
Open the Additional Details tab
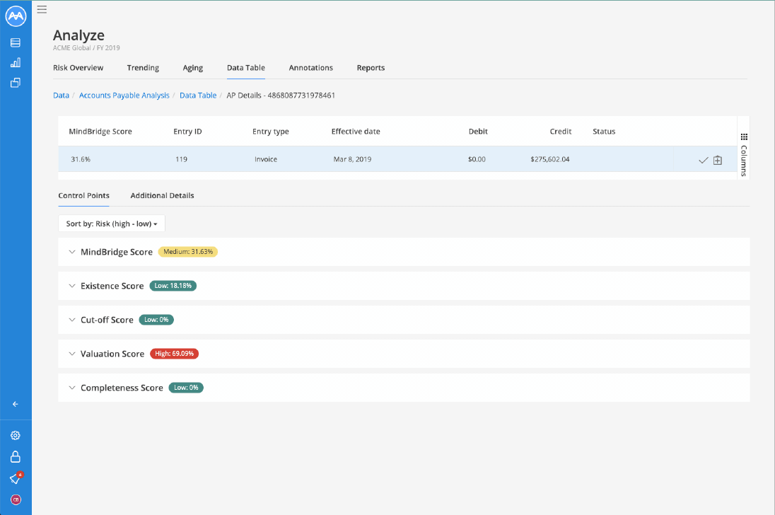coord(162,195)
